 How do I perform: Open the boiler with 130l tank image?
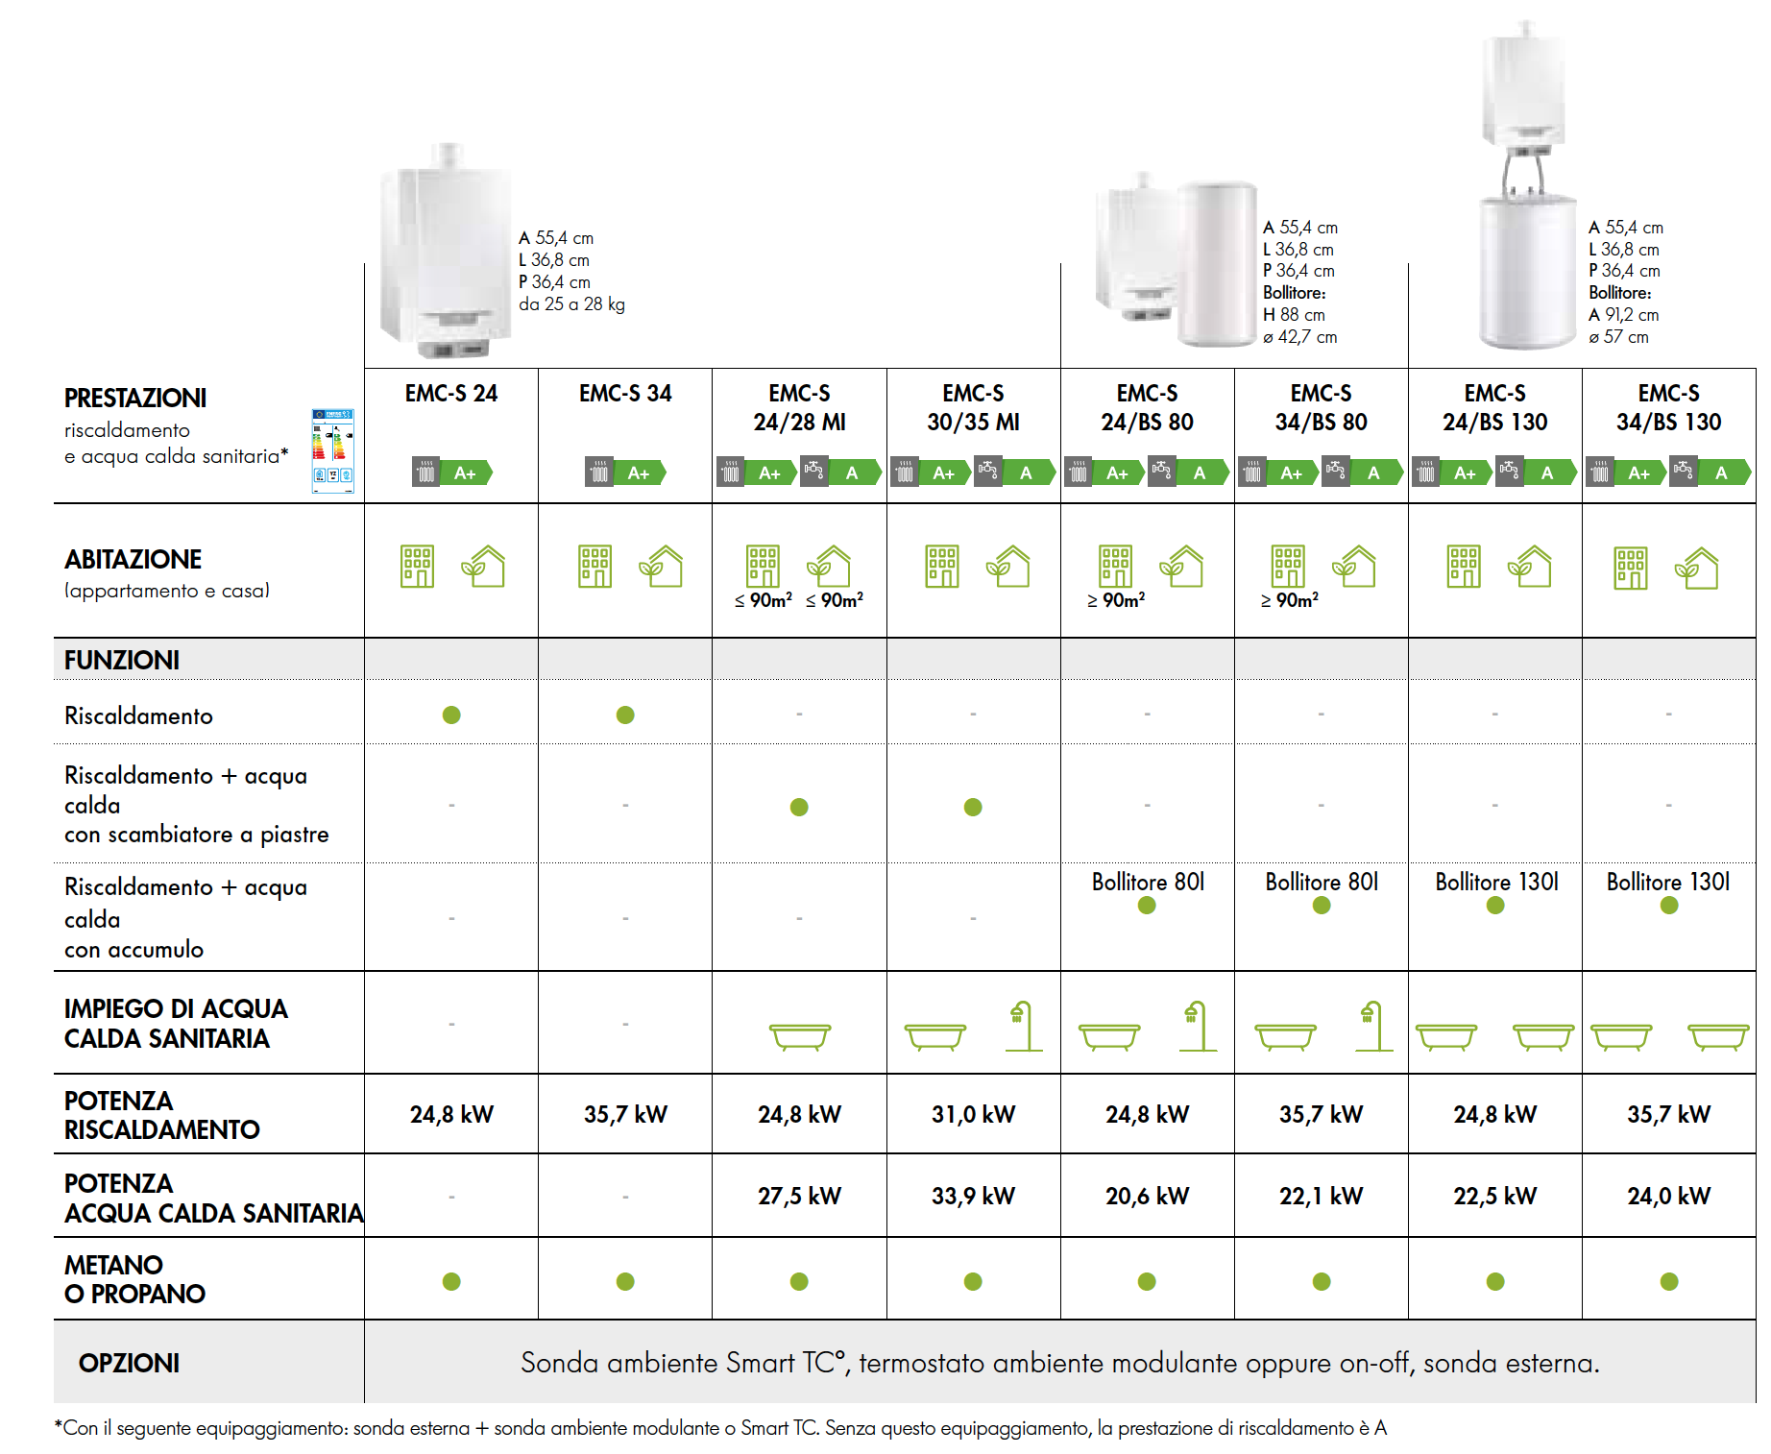[1526, 187]
